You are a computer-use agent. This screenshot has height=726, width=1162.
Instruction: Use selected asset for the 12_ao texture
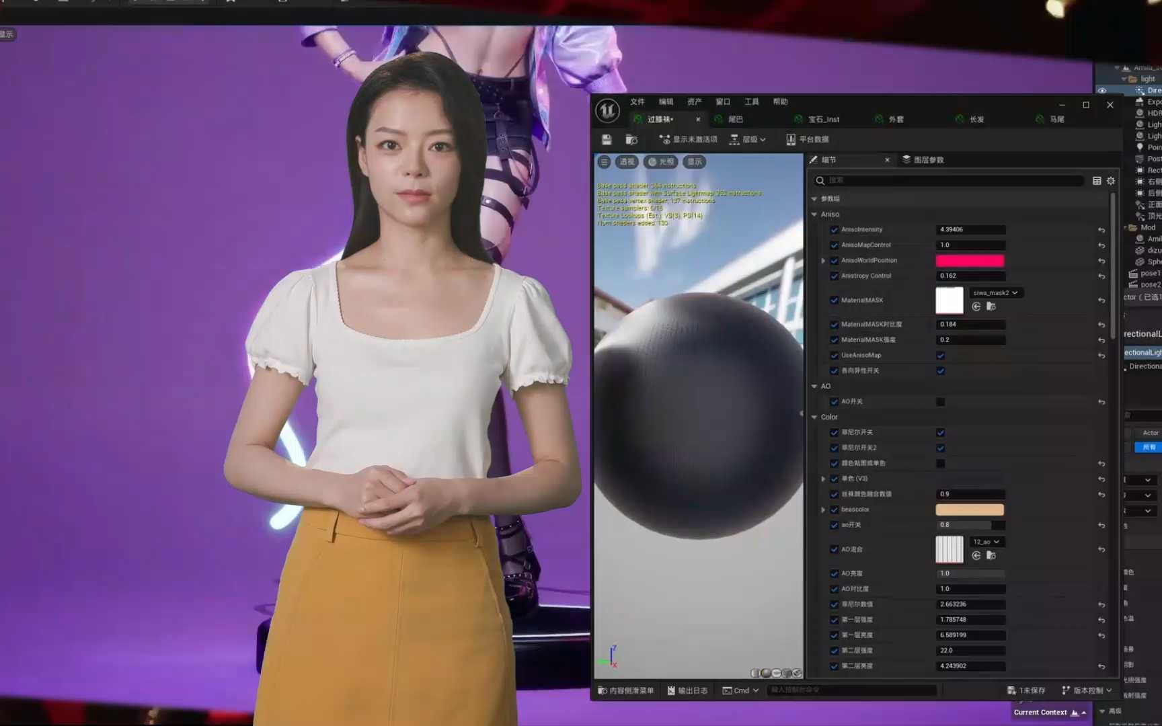click(x=976, y=555)
